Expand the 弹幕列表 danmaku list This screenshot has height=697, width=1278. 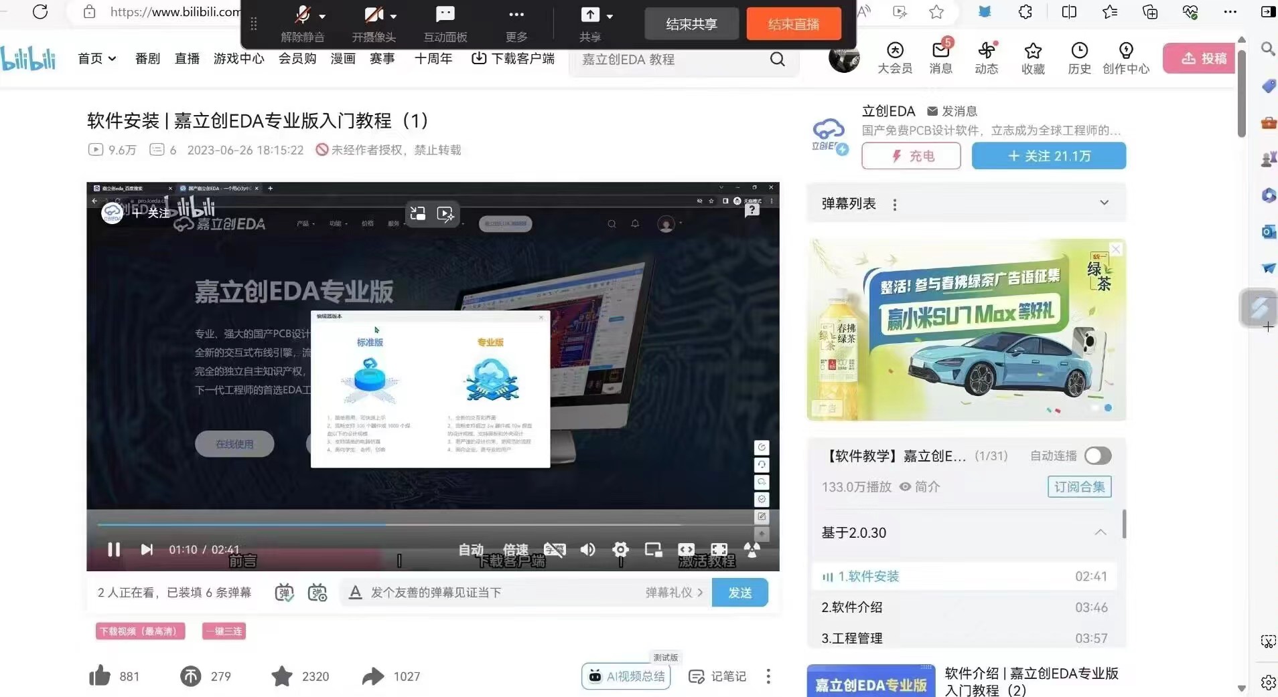(1104, 203)
